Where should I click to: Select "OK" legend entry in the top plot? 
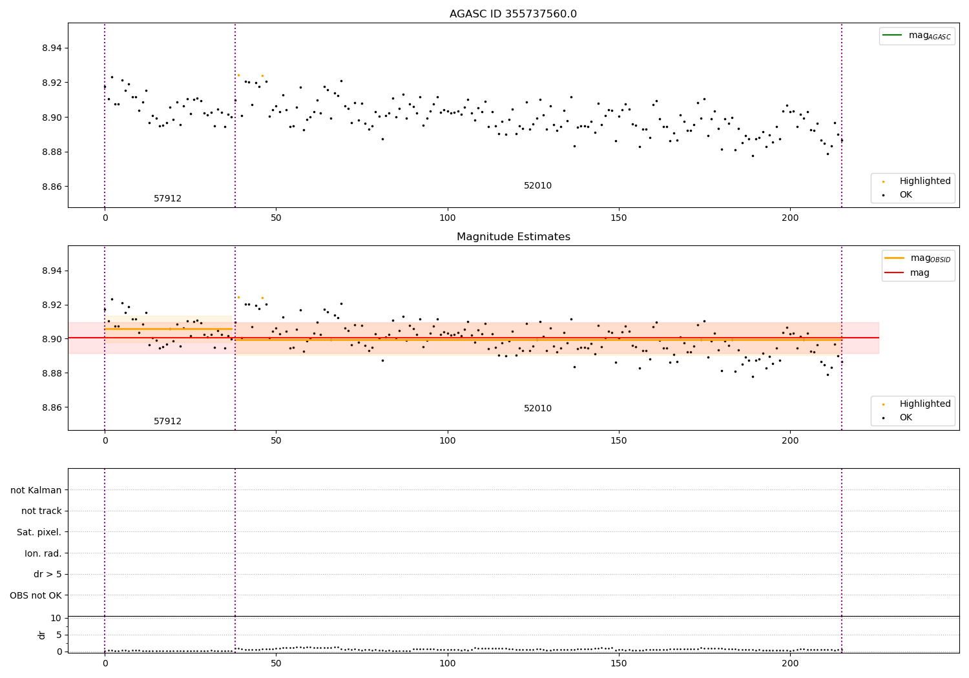906,194
